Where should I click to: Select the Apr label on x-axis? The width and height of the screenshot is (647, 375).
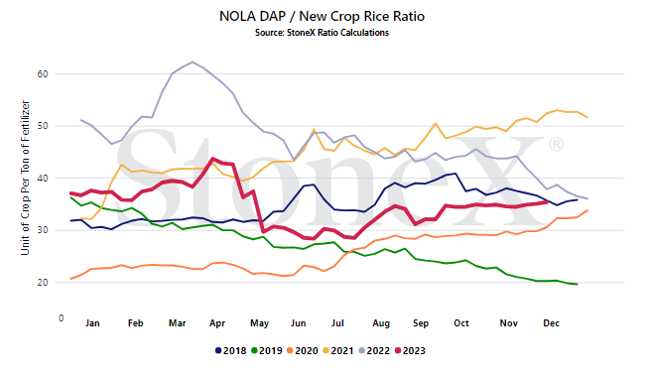pos(217,323)
